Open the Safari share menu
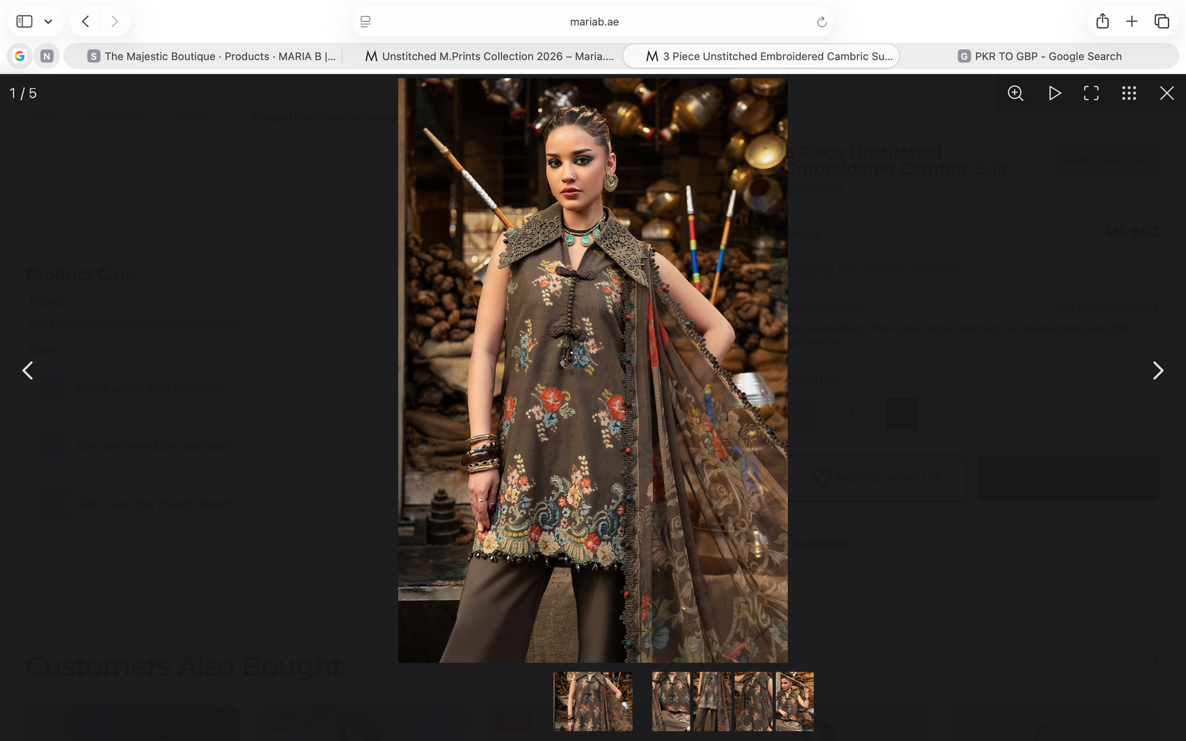 pos(1103,21)
